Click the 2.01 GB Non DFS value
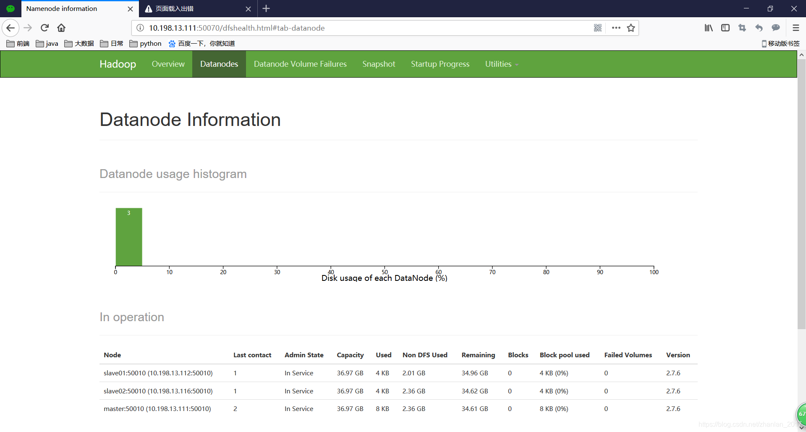 point(414,373)
